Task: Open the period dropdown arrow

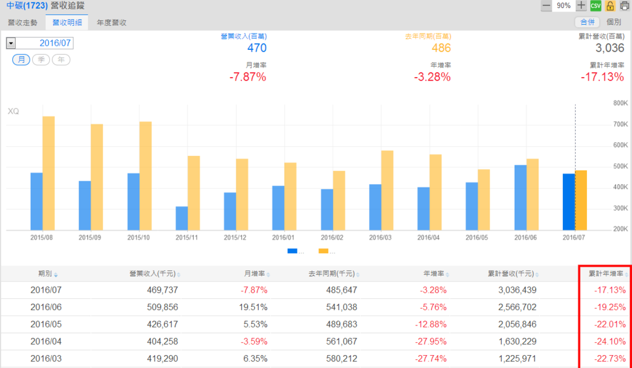Action: [x=11, y=43]
